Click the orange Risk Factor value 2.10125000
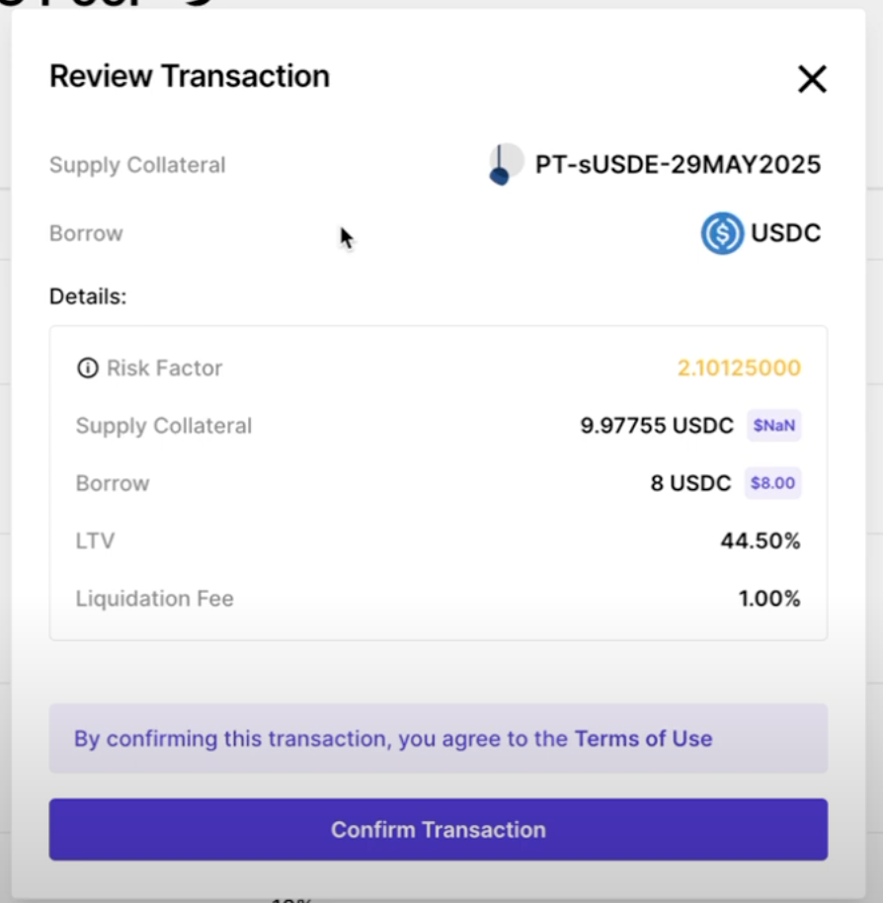The image size is (883, 903). [x=739, y=369]
